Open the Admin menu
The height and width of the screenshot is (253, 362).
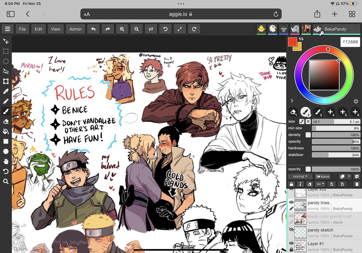[x=75, y=29]
